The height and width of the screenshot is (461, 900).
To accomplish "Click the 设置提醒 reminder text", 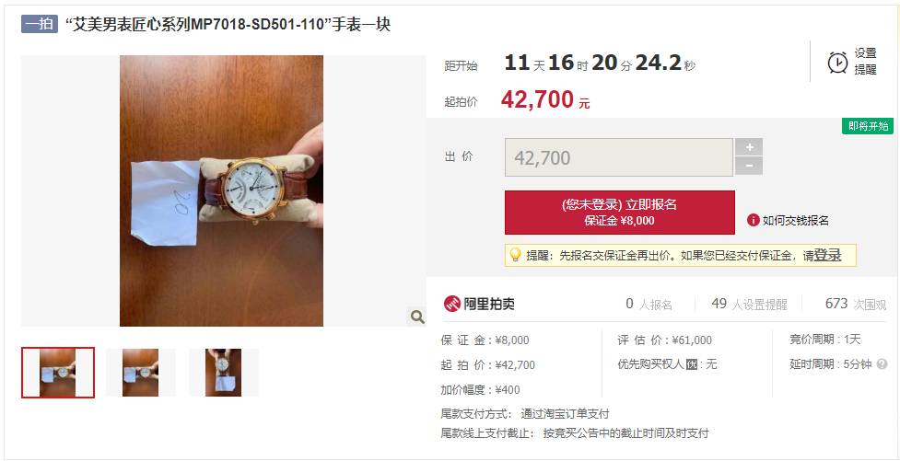I will pos(866,62).
